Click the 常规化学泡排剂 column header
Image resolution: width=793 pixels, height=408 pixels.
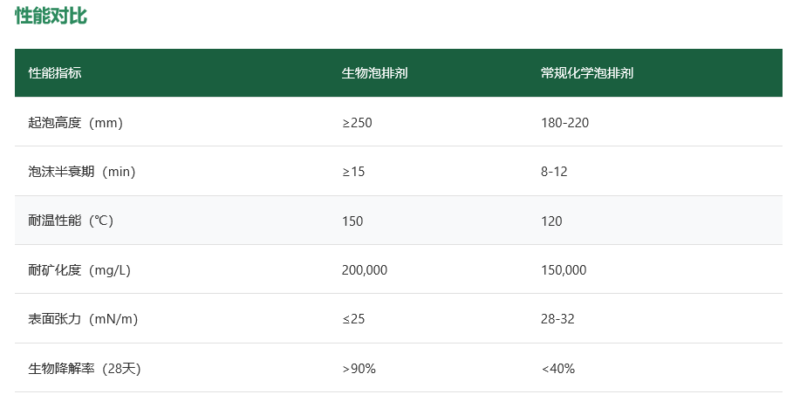[586, 73]
